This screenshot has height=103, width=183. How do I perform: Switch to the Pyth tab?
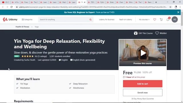click(101, 2)
